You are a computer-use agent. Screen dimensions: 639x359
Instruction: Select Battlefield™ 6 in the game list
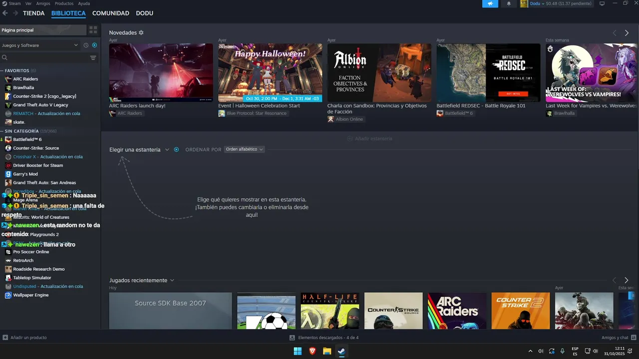tap(27, 139)
